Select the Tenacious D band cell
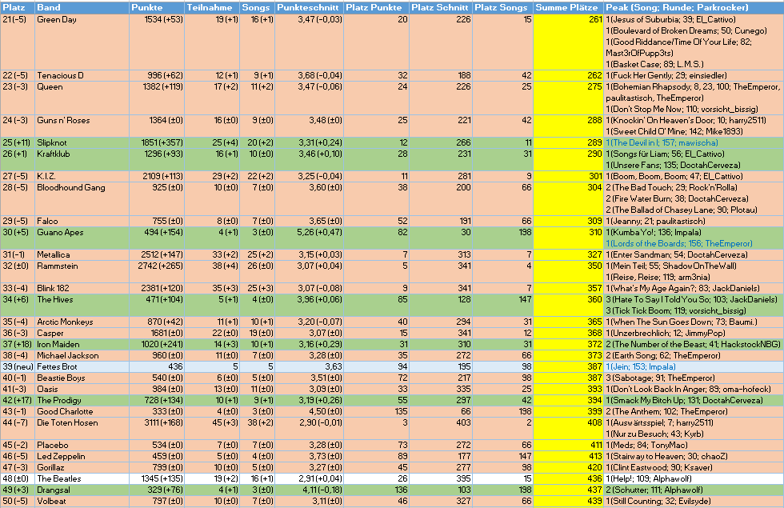Image resolution: width=784 pixels, height=508 pixels. [x=82, y=75]
